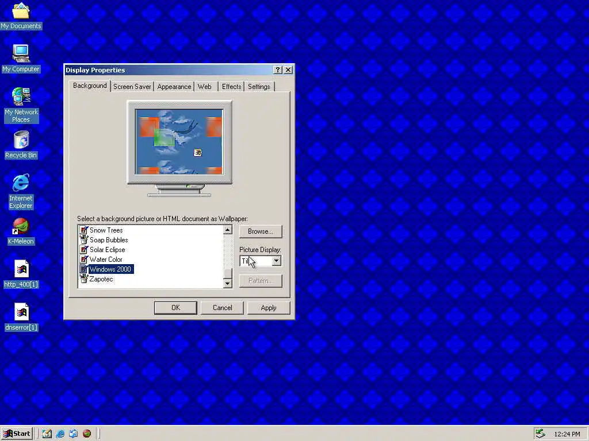Select Soap Bubbles wallpaper
The image size is (589, 441).
[109, 239]
